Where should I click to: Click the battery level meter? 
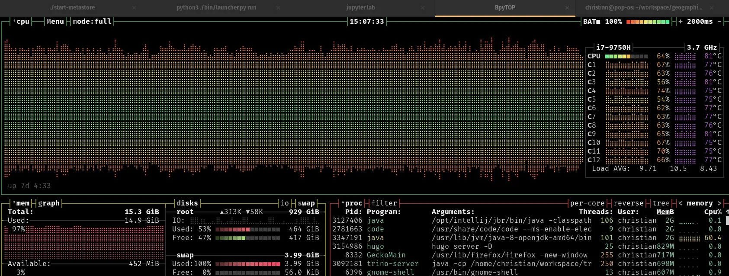(648, 22)
